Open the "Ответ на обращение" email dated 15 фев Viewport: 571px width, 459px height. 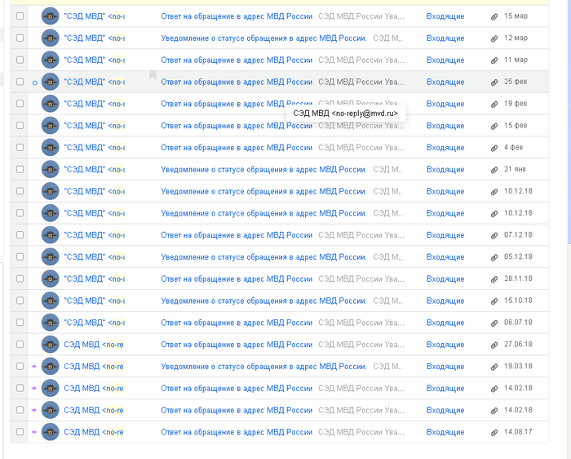tap(237, 126)
